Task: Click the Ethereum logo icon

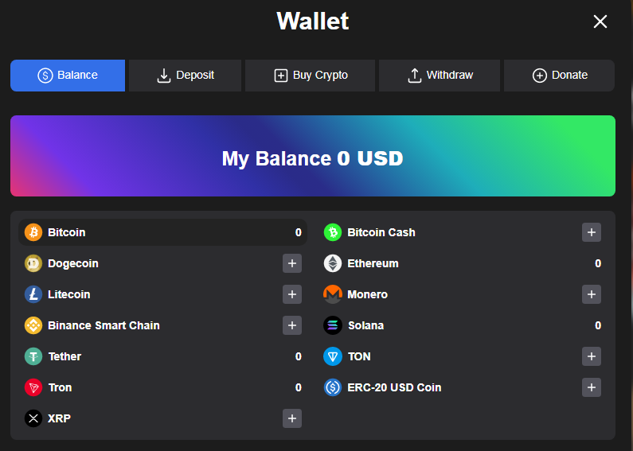Action: tap(333, 263)
